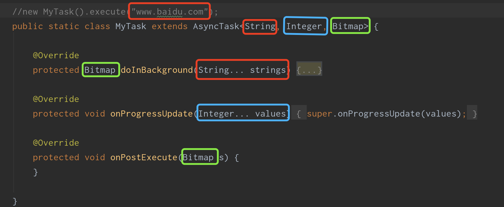Click the closing fold brace of onProgressUpdate
Screen dimensions: 504x207
[x=475, y=114]
